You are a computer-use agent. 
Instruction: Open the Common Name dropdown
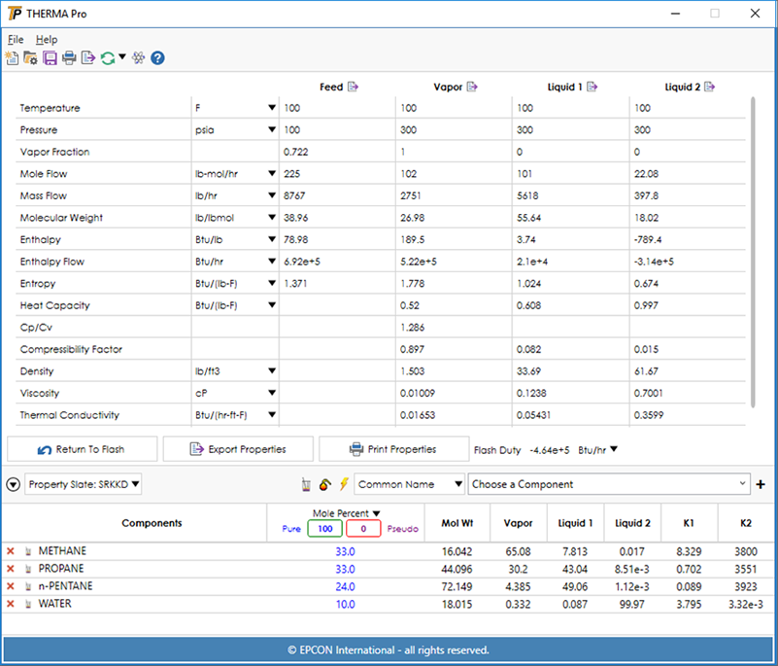coord(409,484)
